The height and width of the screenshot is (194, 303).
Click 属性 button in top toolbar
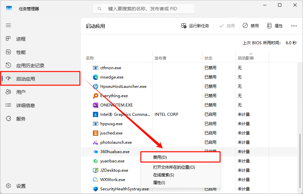click(x=275, y=26)
